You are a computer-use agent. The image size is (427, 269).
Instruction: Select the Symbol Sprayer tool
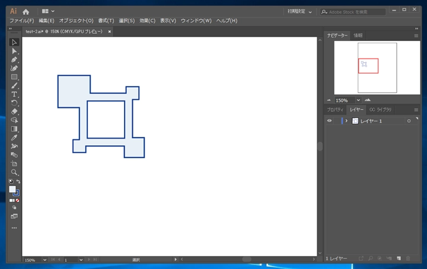(x=14, y=146)
